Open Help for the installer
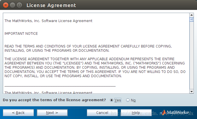197x119 pixels. tap(136, 112)
